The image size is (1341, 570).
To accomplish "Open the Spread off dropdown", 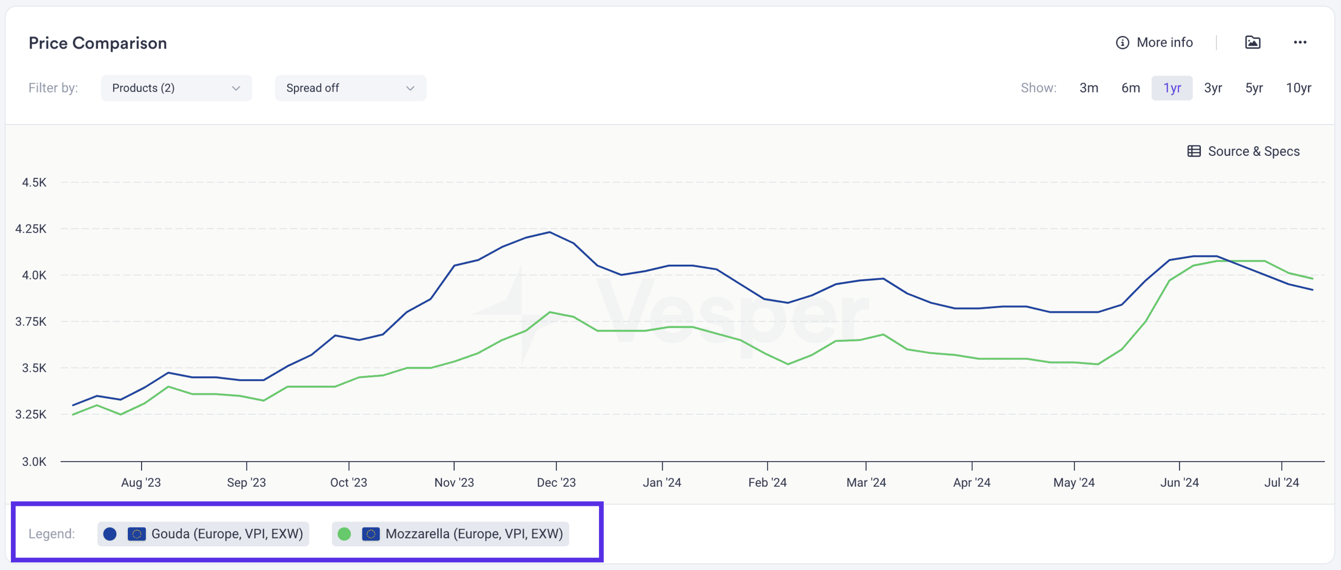I will point(351,88).
